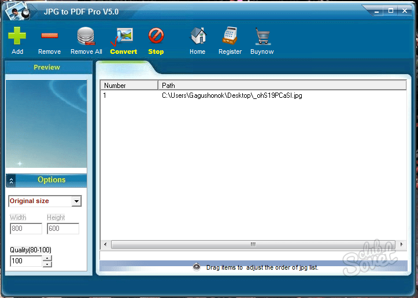Increase quality with the up spinner arrow
Screen dimensions: 418x298
pos(47,258)
